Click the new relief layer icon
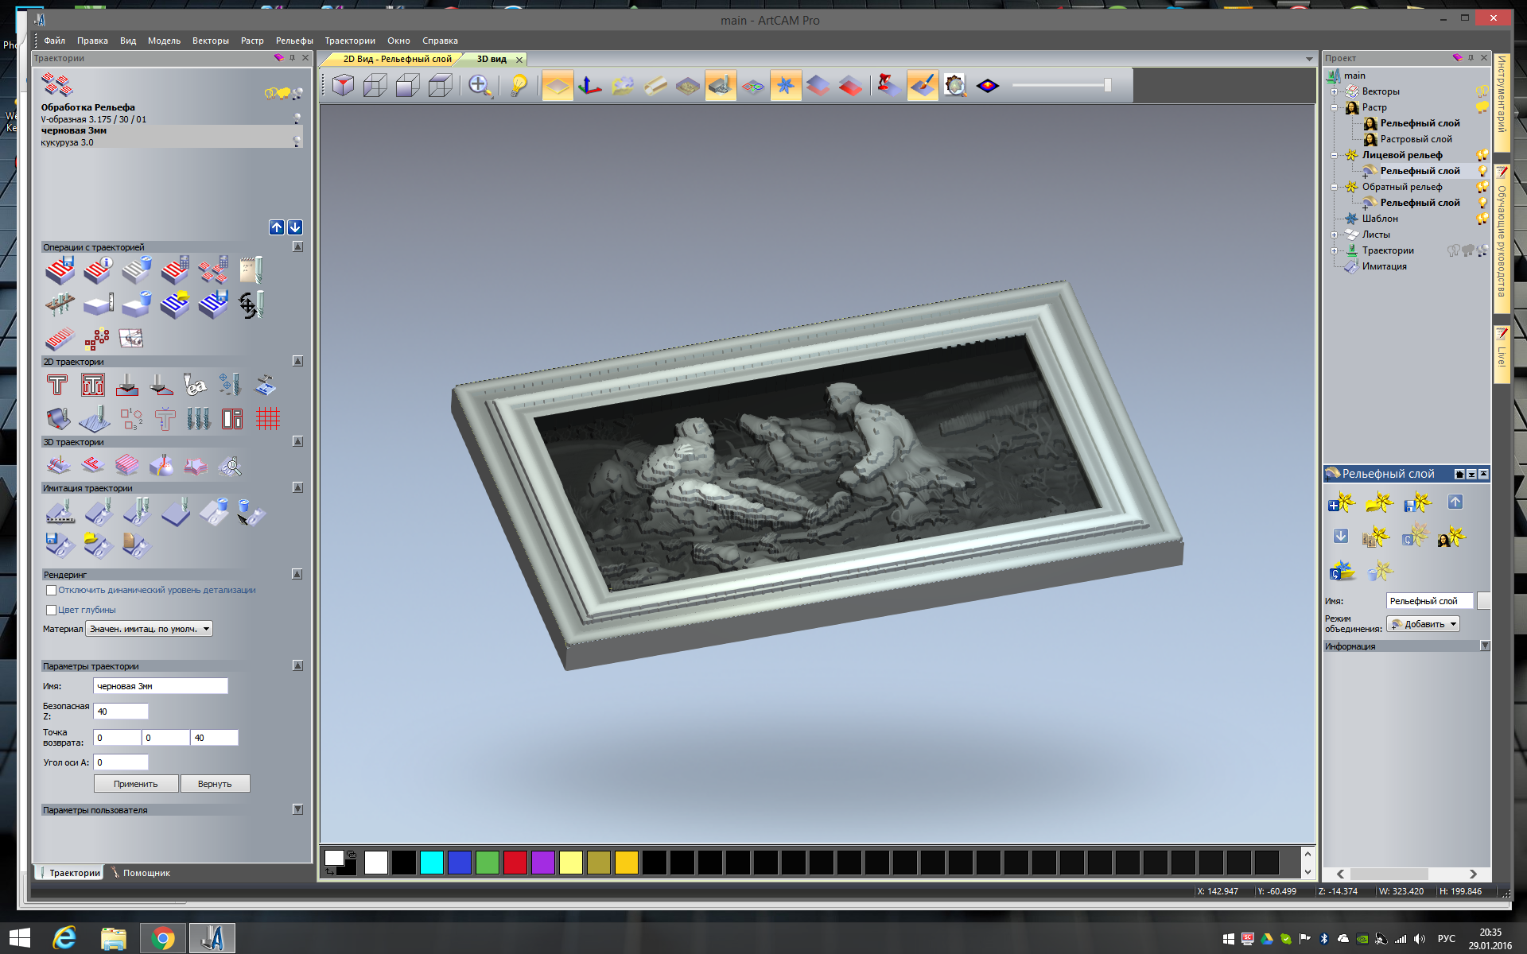This screenshot has width=1527, height=954. coord(1341,502)
